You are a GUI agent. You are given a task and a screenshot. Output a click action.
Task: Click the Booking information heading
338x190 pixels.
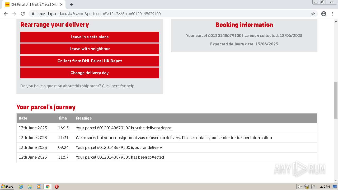click(244, 25)
